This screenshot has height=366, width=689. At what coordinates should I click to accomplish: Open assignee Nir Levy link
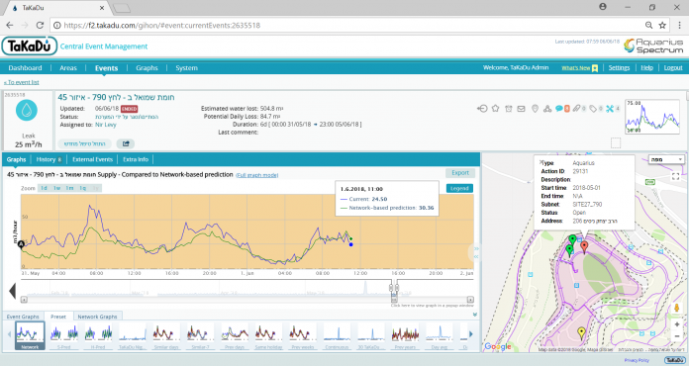point(106,125)
